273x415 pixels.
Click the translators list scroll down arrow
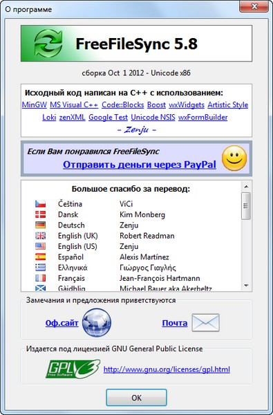pyautogui.click(x=246, y=286)
